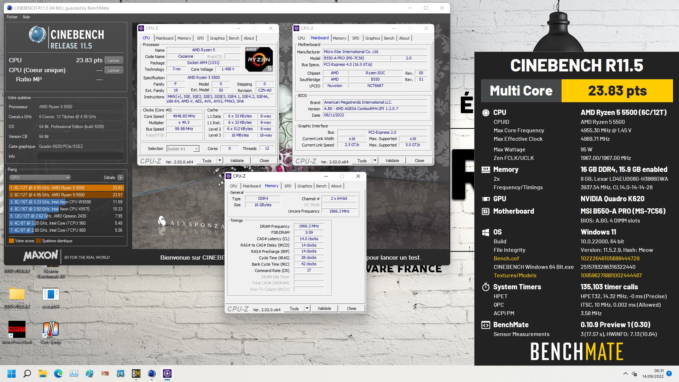The image size is (679, 382).
Task: Open File Explorer from taskbar
Action: (x=43, y=374)
